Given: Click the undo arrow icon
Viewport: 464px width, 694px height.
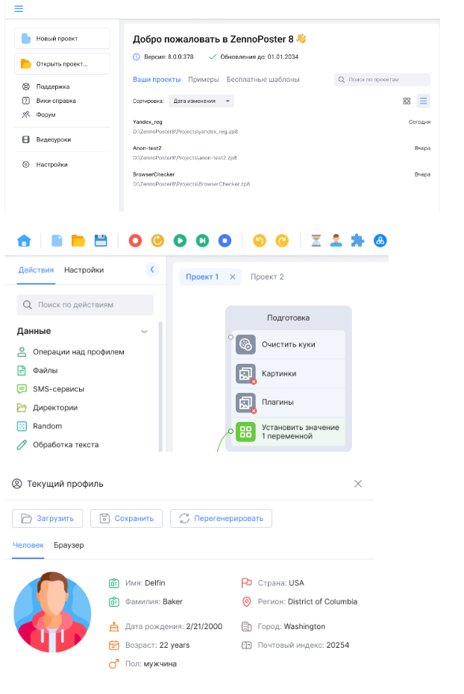Looking at the screenshot, I should click(x=260, y=241).
